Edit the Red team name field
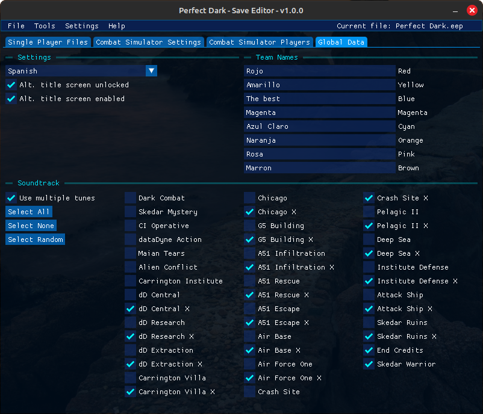Viewport: 483px width, 414px height. pyautogui.click(x=319, y=71)
